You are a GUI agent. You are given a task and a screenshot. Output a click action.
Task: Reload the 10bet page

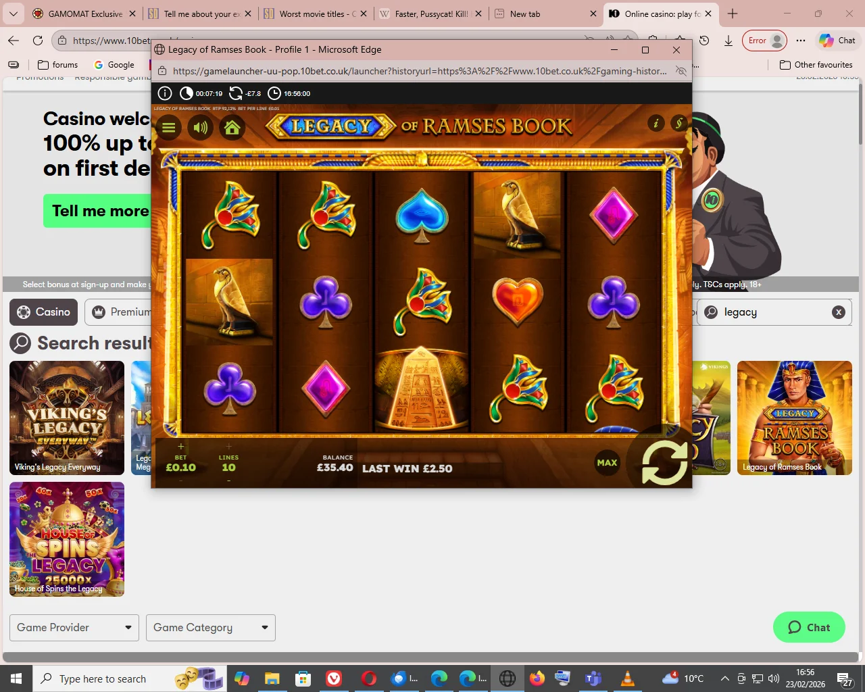(38, 41)
